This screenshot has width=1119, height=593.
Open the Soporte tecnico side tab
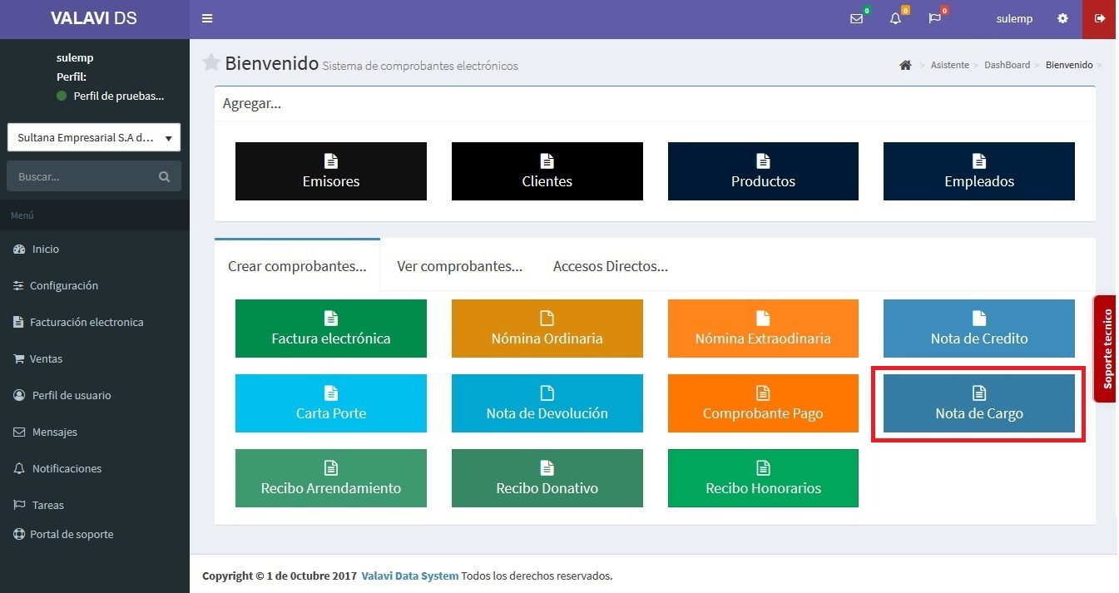pyautogui.click(x=1107, y=349)
